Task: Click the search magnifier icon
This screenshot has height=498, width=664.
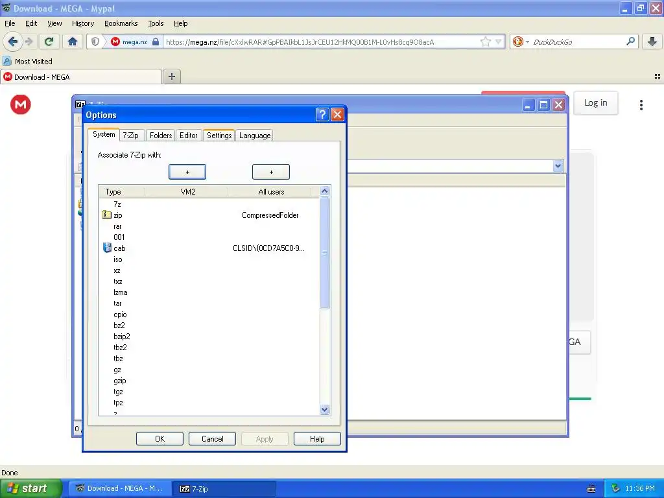Action: pos(630,41)
